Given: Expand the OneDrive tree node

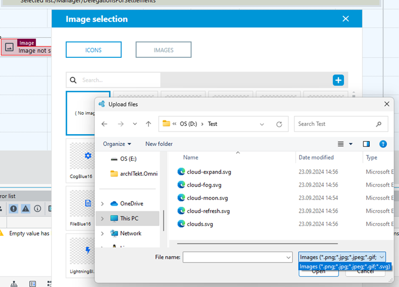Looking at the screenshot, I should 102,204.
